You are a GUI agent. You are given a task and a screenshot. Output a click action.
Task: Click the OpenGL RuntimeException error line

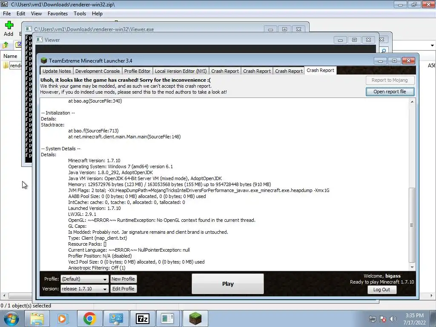161,220
